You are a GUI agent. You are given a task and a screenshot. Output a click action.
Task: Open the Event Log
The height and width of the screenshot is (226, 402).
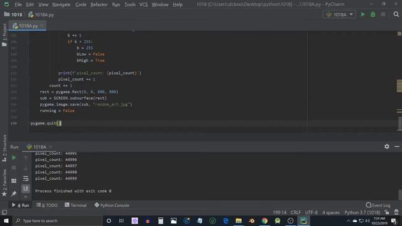(378, 205)
